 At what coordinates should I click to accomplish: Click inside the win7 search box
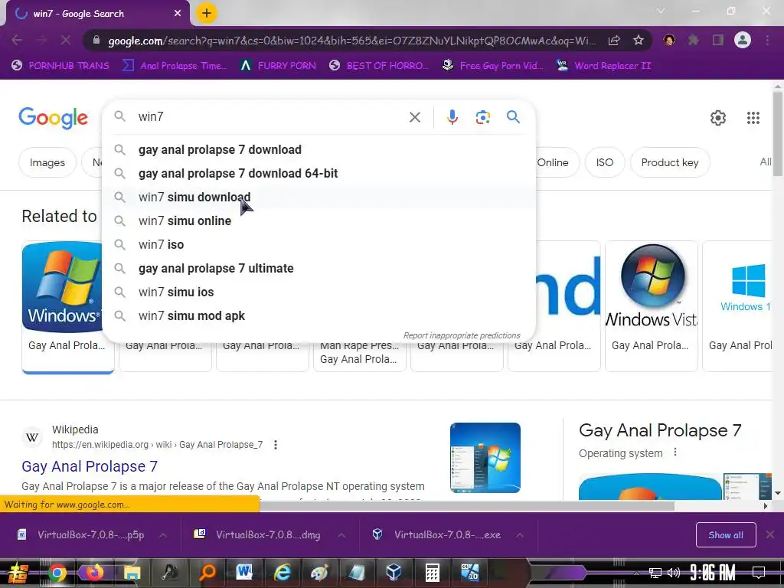270,117
